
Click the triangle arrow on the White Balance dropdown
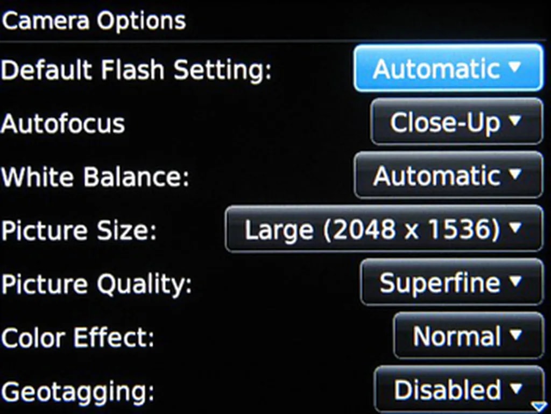[x=515, y=174]
